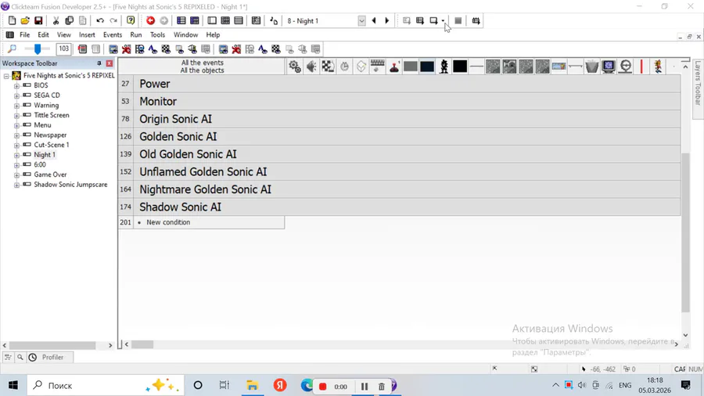Click the Windows Start button

coord(13,385)
